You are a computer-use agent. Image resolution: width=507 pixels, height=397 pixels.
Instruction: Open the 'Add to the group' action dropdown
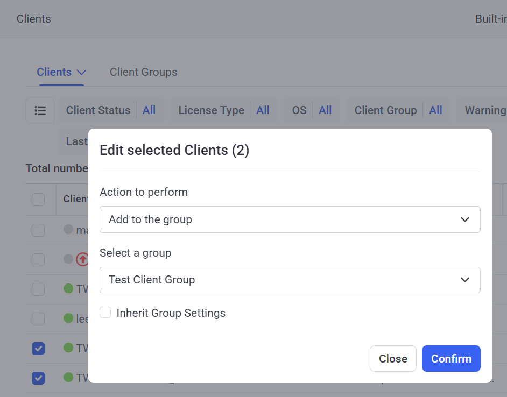[x=290, y=219]
